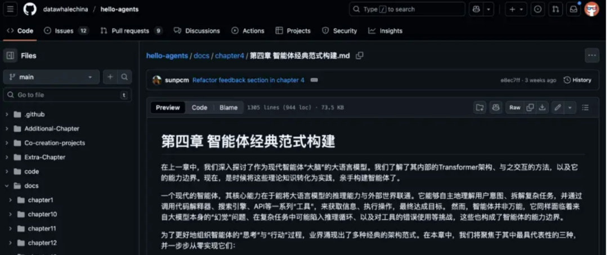608x255 pixels.
Task: Open the hamburger navigation menu
Action: point(10,10)
